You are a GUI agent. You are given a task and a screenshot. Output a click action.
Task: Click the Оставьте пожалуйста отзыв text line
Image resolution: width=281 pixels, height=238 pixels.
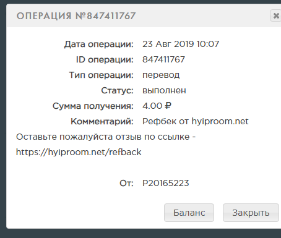(106, 137)
